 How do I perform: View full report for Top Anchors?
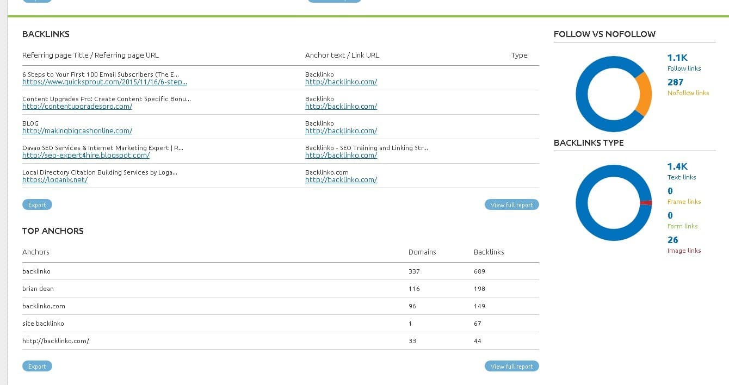tap(511, 367)
